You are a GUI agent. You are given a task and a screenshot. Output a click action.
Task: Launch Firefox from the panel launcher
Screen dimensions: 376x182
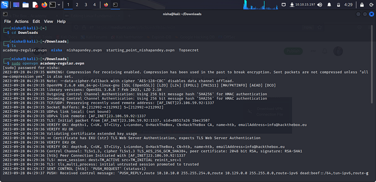(44, 5)
